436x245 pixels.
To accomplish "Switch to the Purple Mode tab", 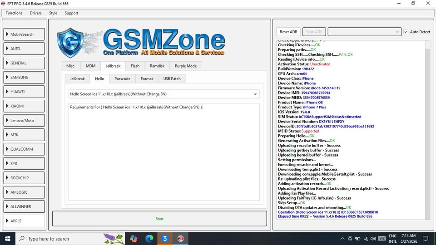I will point(186,66).
